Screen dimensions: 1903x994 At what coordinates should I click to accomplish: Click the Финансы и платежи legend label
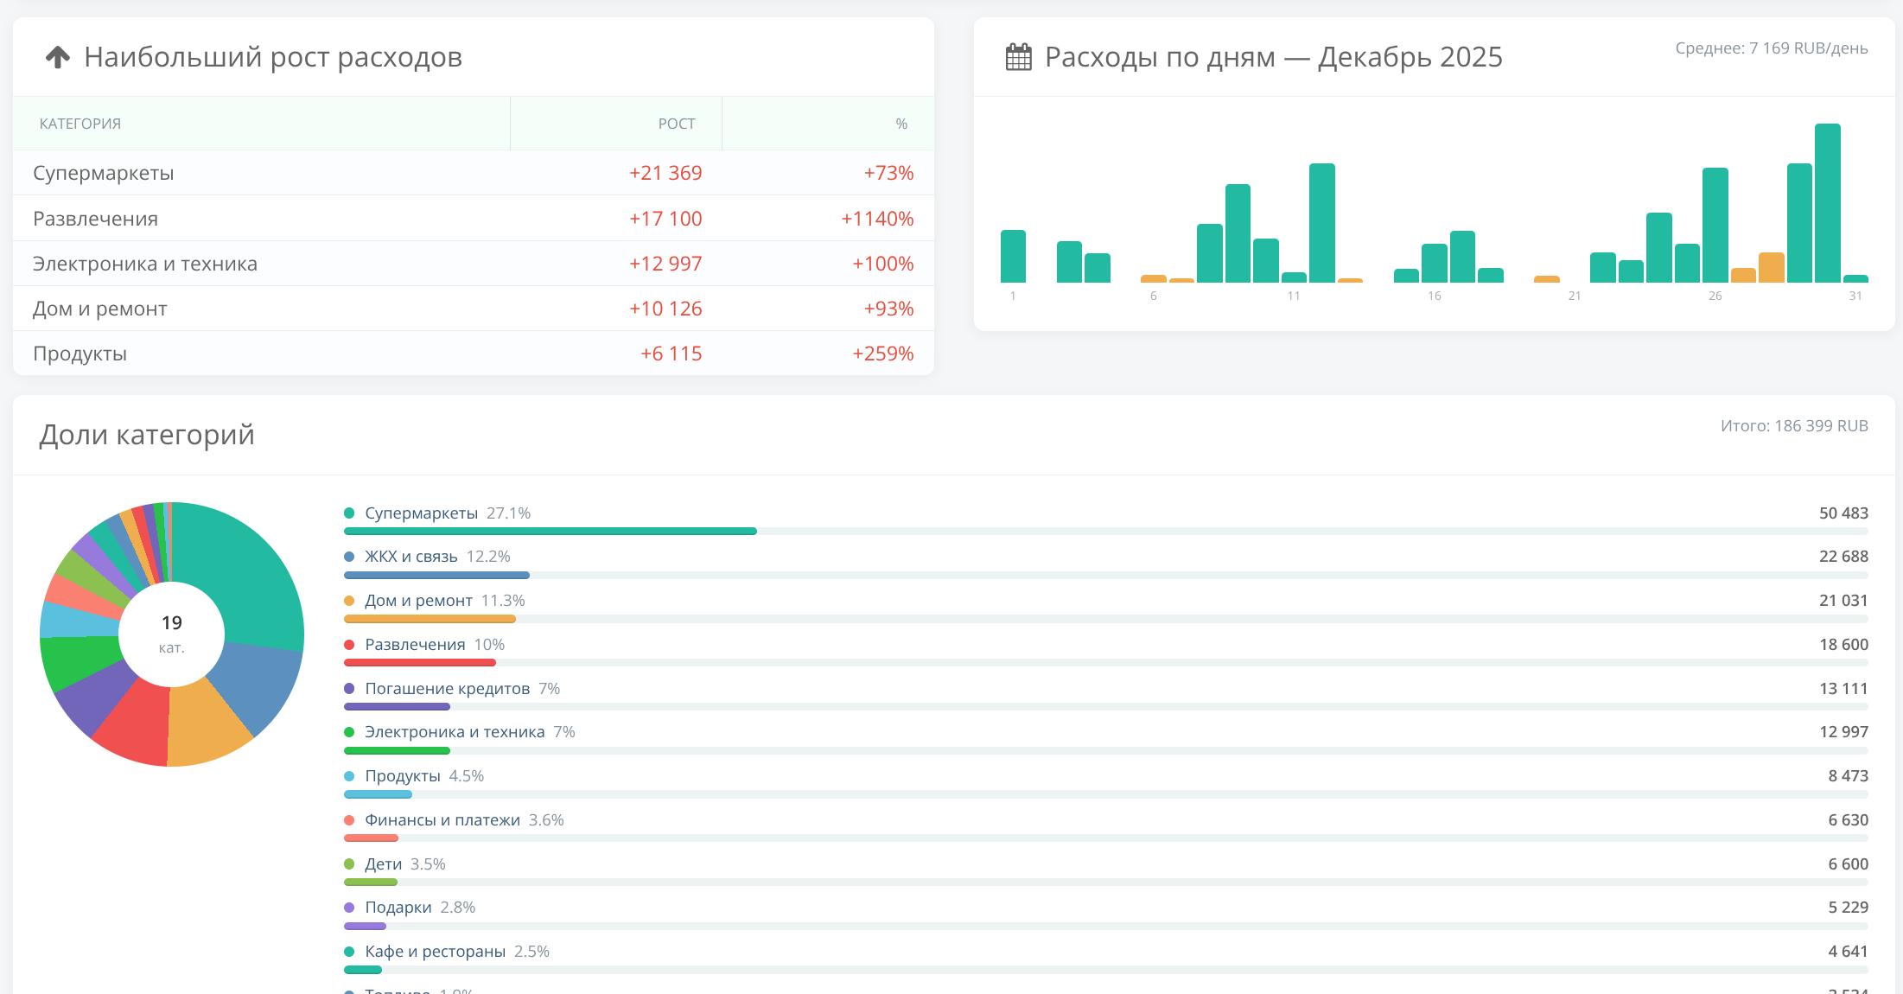pyautogui.click(x=442, y=820)
